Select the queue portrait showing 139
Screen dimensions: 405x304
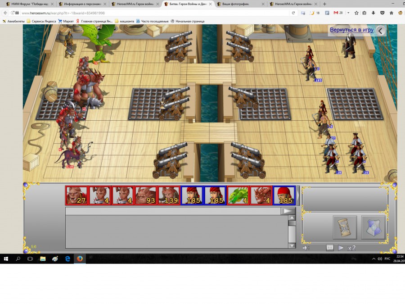point(169,195)
